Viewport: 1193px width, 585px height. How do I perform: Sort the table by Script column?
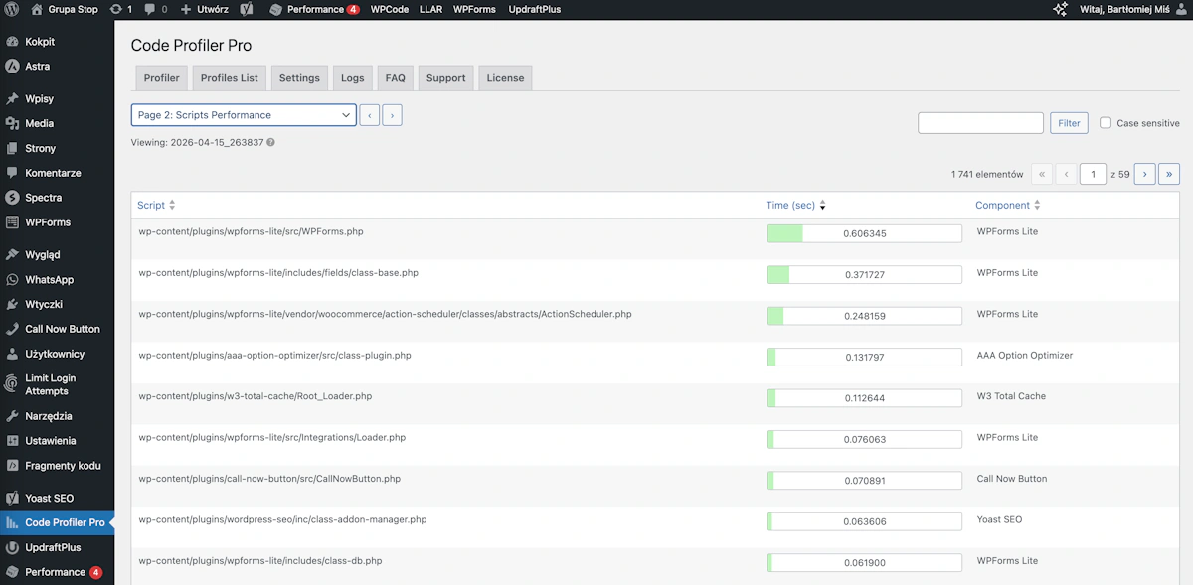(x=155, y=206)
